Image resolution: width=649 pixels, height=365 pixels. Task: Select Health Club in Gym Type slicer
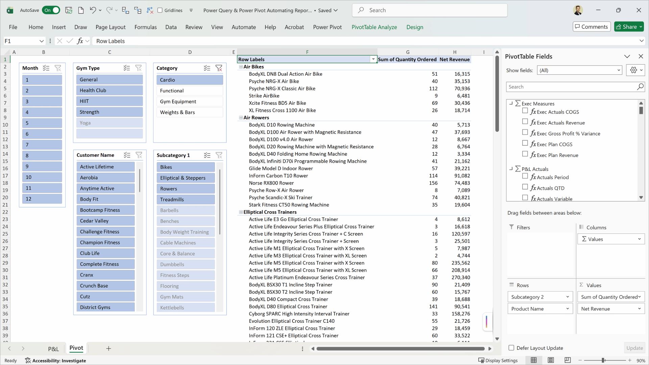pos(110,91)
